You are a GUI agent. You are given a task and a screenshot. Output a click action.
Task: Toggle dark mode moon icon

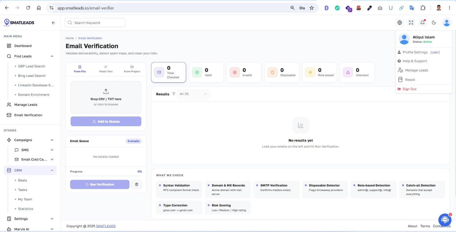click(434, 22)
